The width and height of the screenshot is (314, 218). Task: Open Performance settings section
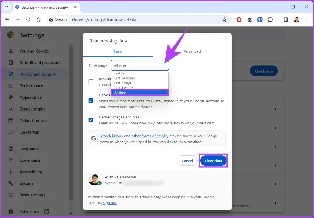[31, 86]
